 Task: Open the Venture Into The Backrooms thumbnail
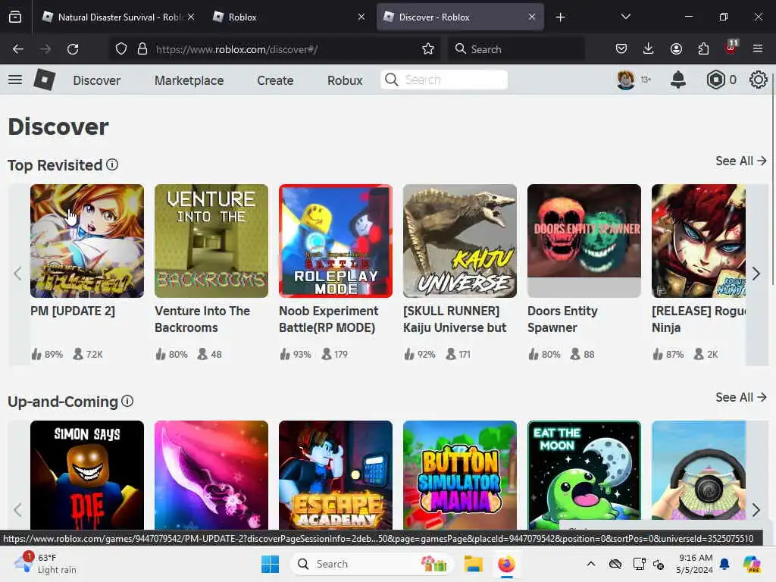211,241
